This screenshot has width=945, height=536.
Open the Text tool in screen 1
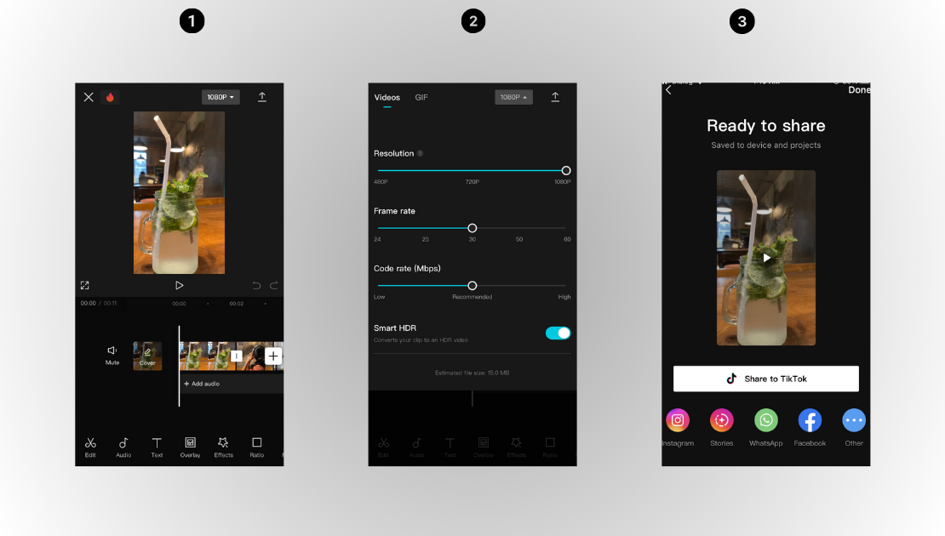(157, 448)
